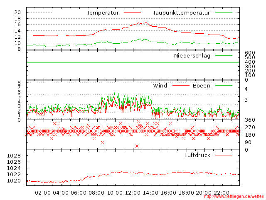Click the 12:00 time axis label
Image resolution: width=266 pixels, height=200 pixels.
pos(133,193)
